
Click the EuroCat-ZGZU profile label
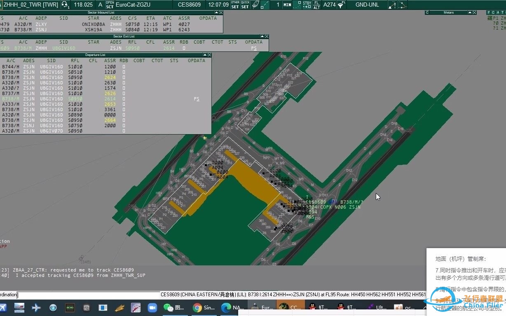coord(133,5)
